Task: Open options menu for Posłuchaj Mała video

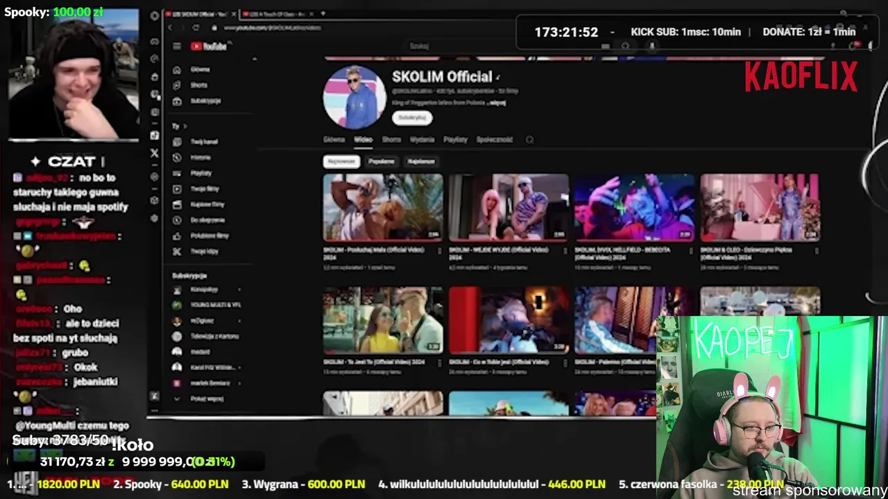Action: click(439, 251)
